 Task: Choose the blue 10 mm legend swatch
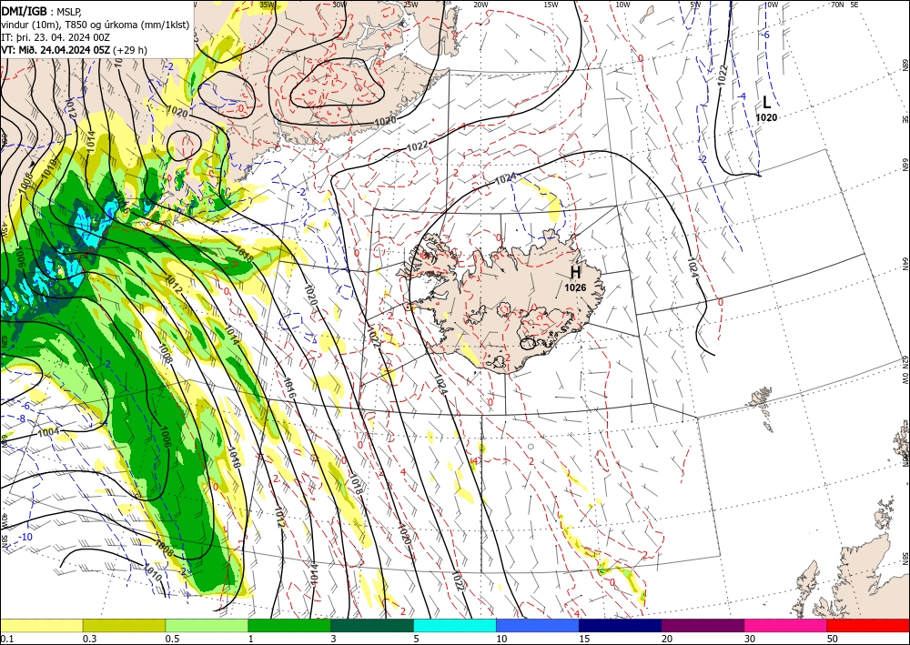(x=538, y=625)
